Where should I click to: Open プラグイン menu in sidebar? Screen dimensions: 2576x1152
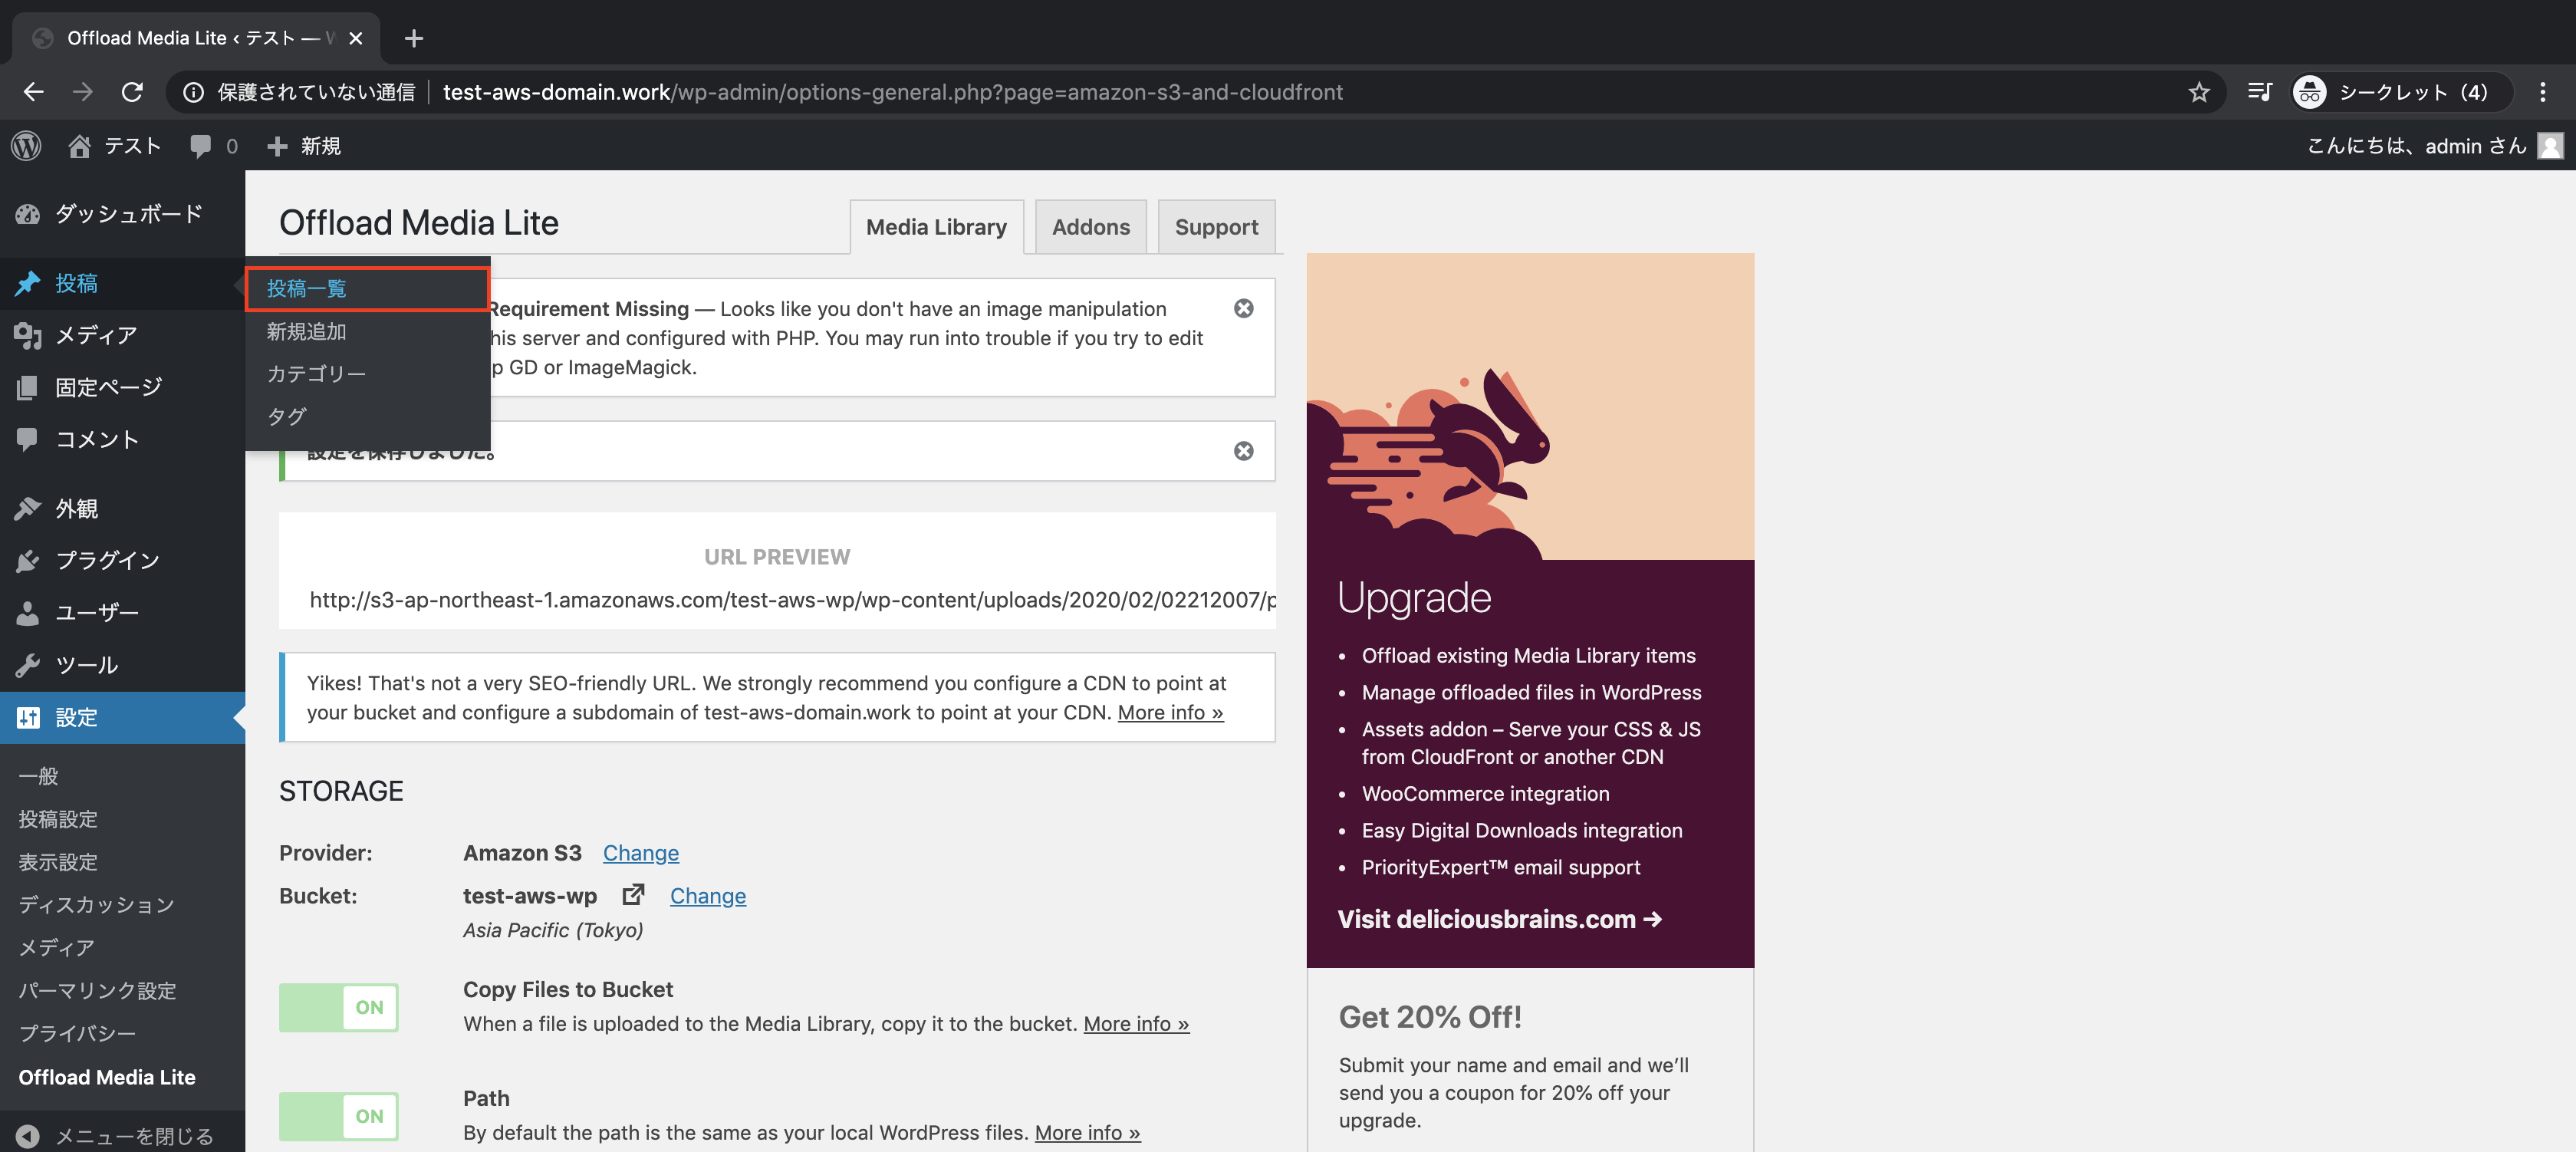[x=107, y=560]
